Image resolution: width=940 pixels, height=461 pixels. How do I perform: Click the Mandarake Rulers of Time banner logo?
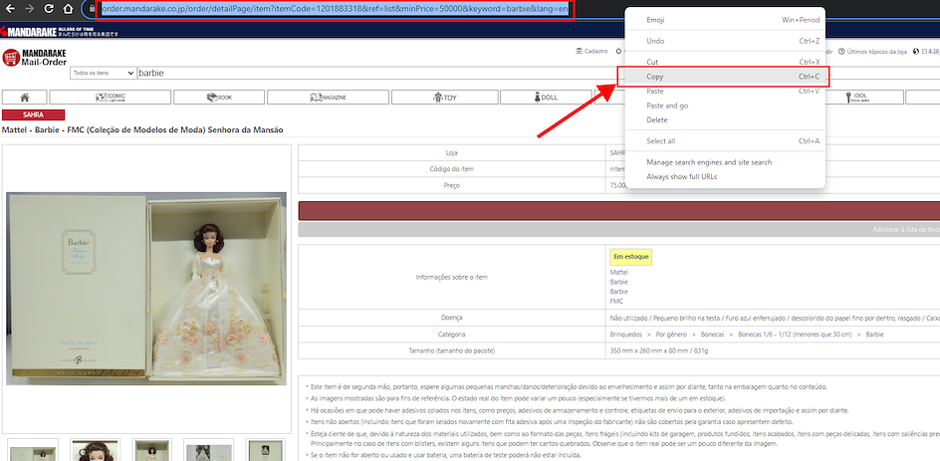(60, 32)
